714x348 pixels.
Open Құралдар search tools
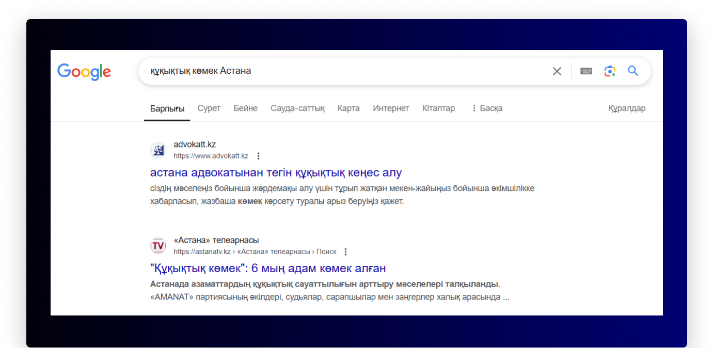(x=627, y=108)
